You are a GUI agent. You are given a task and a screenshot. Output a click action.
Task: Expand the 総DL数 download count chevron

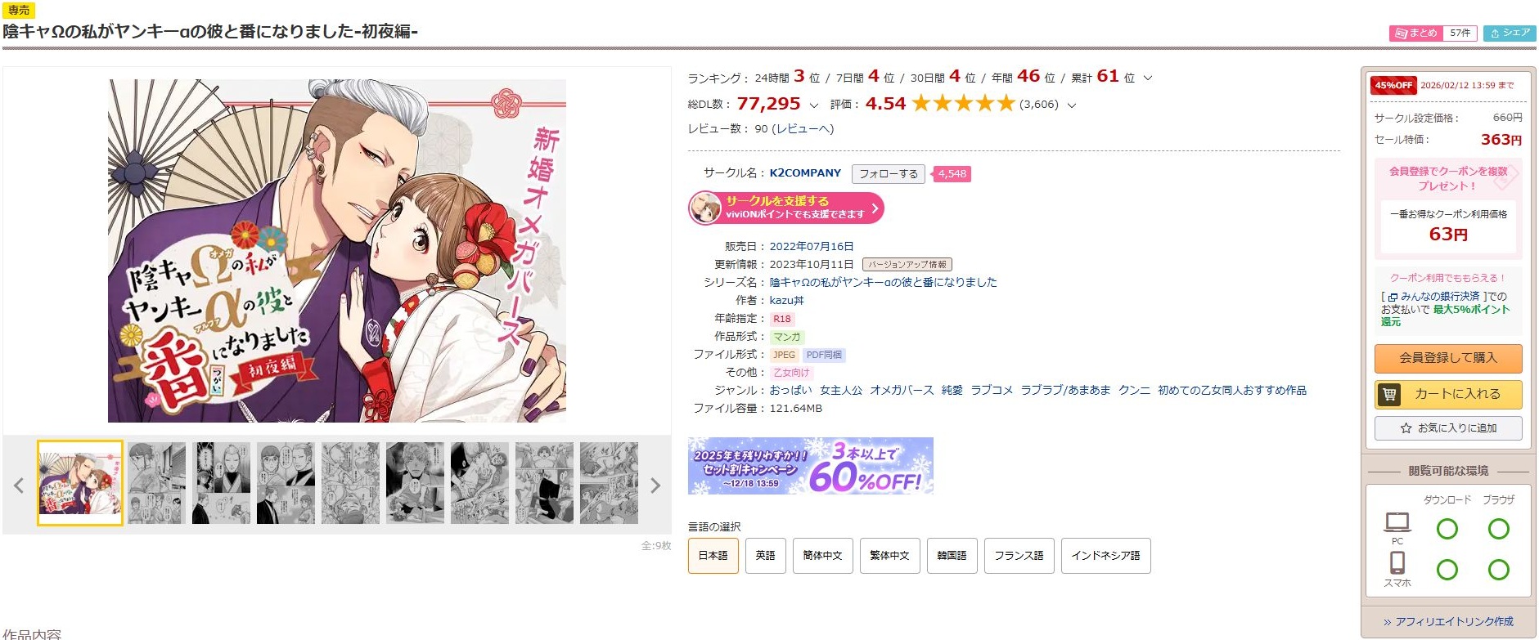tap(813, 105)
